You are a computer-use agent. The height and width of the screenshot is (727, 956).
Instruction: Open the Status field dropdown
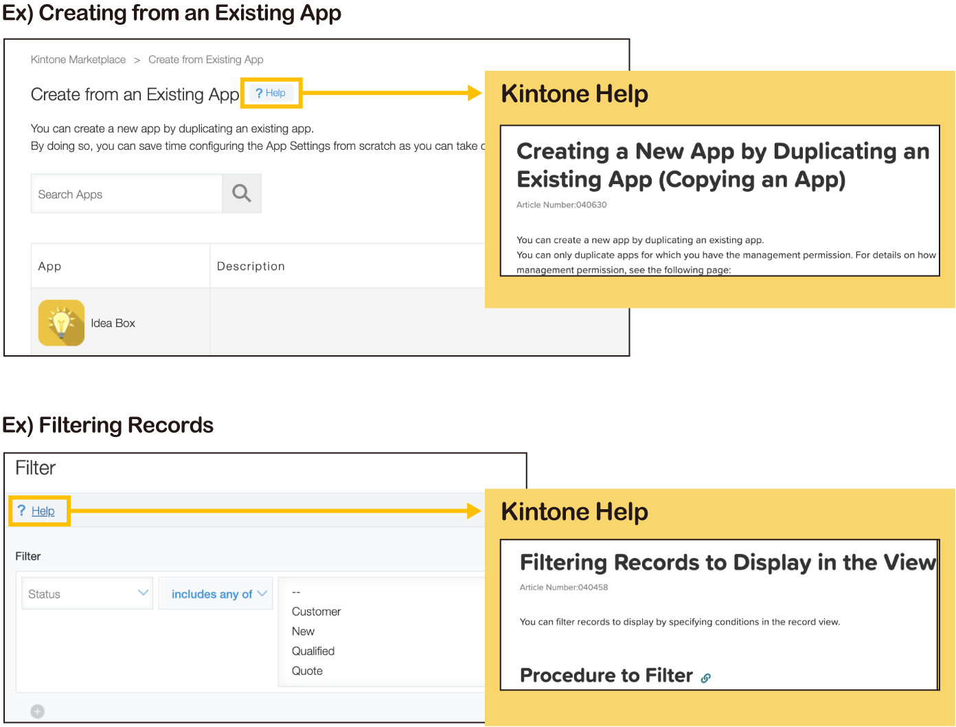[x=88, y=594]
